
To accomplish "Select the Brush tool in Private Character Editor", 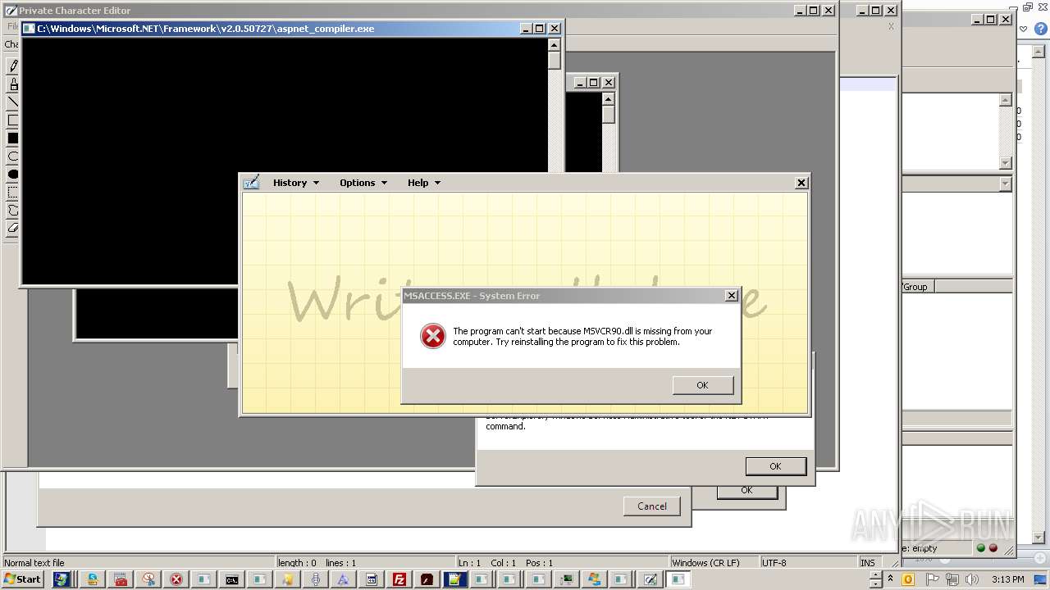I will click(12, 84).
